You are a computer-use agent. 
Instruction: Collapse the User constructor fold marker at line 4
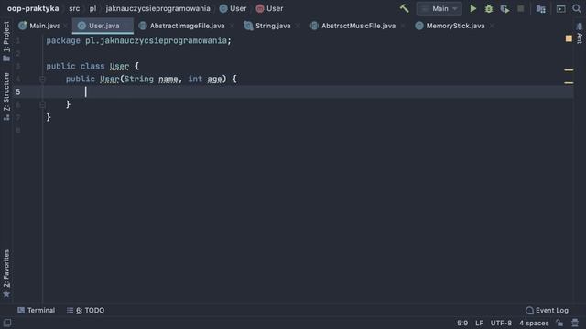point(42,79)
